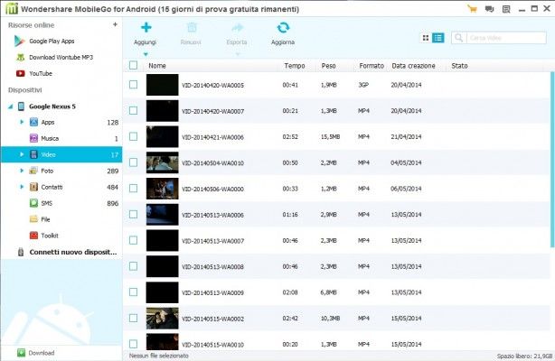Open the Aggiungi dropdown arrow

pos(146,54)
